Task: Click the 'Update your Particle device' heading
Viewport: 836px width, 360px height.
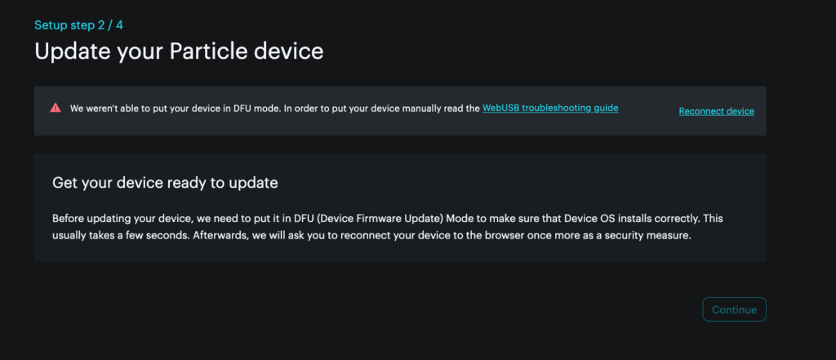Action: [x=179, y=51]
